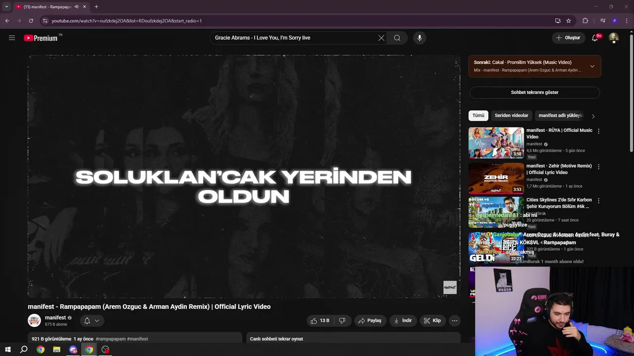This screenshot has height=356, width=634.
Task: Open Zehir Motive Remix thumbnail
Action: click(496, 178)
